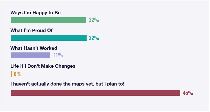210x112 pixels.
Task: Click the green 22% percentage value
Action: point(94,20)
